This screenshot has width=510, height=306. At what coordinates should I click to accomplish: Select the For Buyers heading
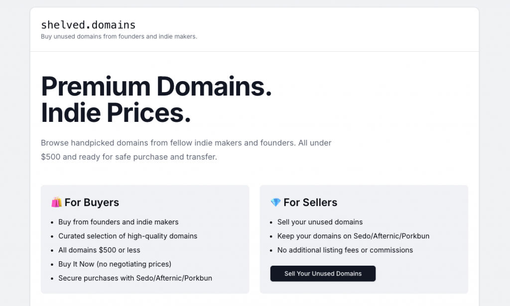click(x=92, y=203)
